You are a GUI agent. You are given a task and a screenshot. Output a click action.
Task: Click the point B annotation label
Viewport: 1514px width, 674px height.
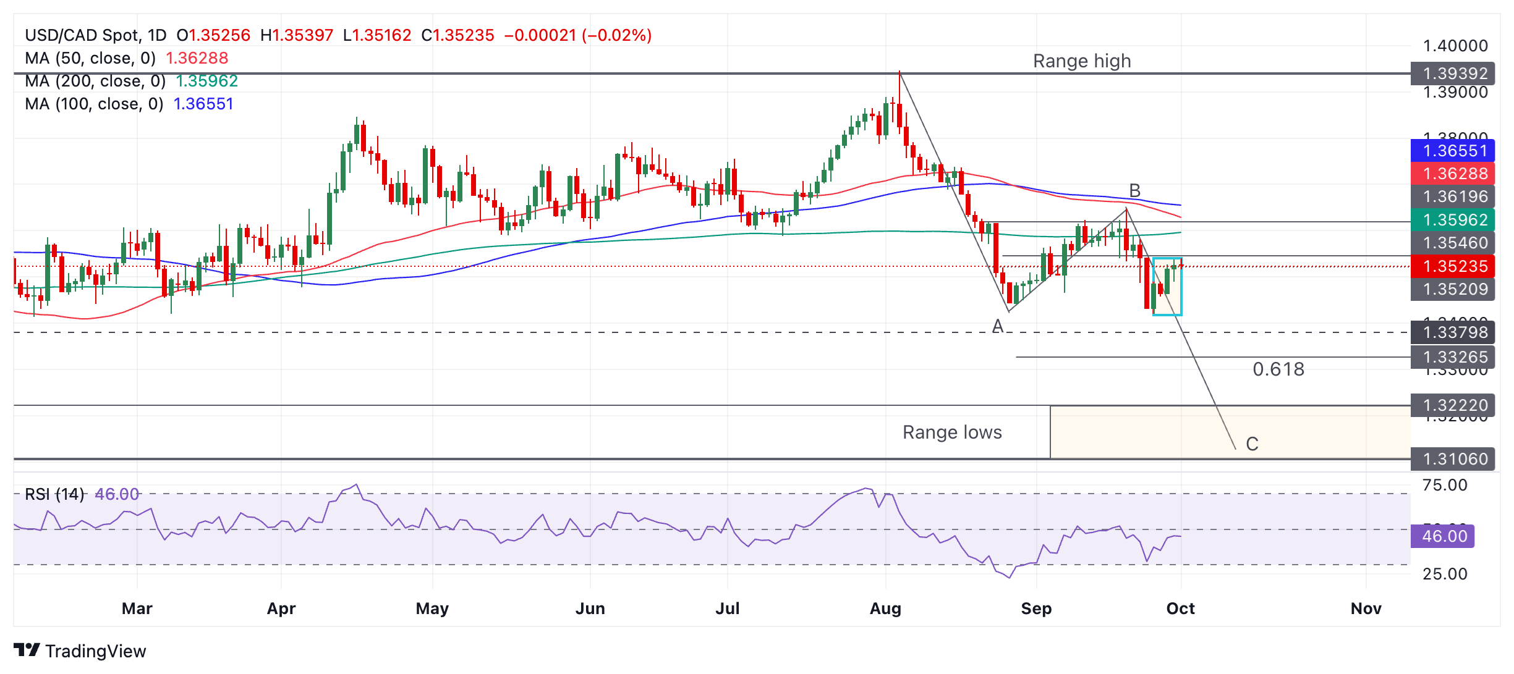(1134, 190)
